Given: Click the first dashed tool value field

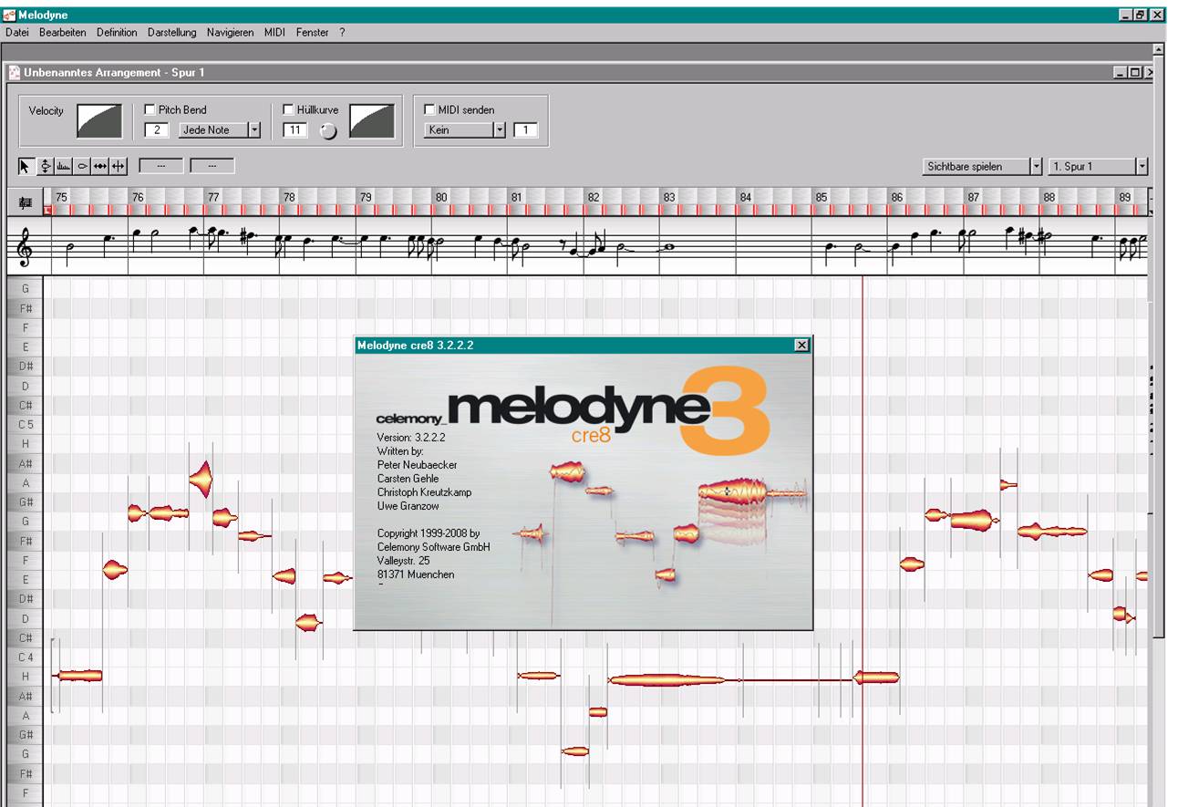Looking at the screenshot, I should point(160,166).
